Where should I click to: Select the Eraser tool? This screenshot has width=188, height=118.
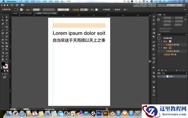click(x=7, y=33)
